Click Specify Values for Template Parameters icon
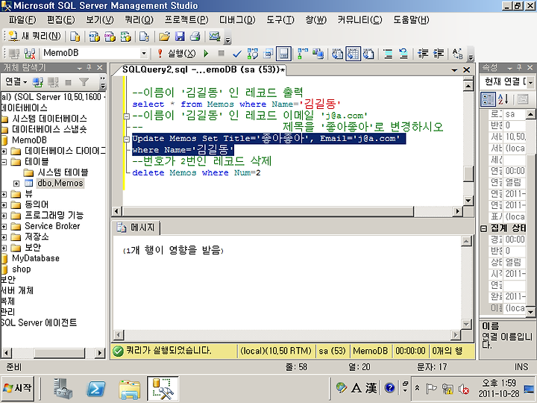Image resolution: width=537 pixels, height=403 pixels. (457, 54)
